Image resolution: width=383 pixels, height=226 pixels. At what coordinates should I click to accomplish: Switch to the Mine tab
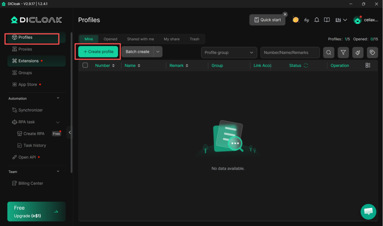click(89, 39)
